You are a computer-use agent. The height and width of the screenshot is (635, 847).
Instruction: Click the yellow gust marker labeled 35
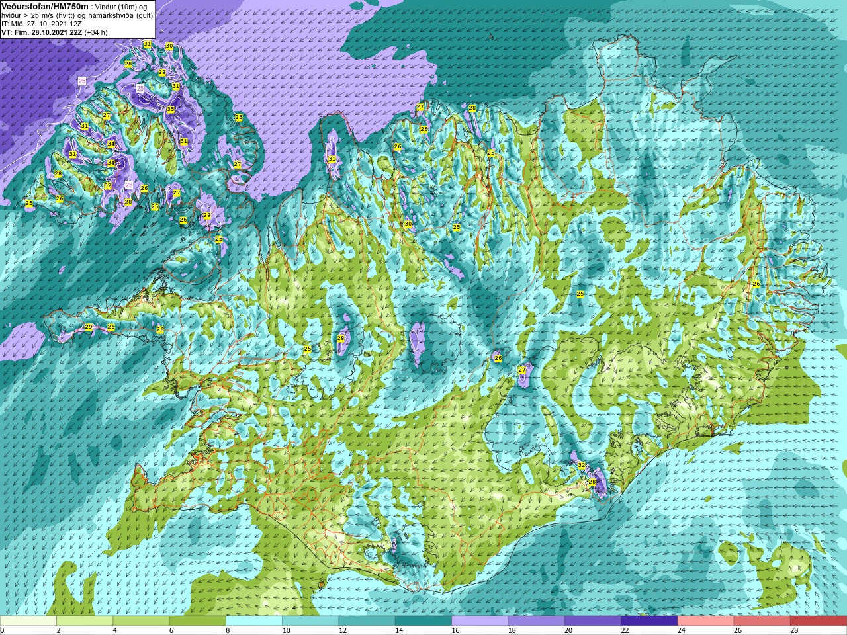[x=170, y=109]
